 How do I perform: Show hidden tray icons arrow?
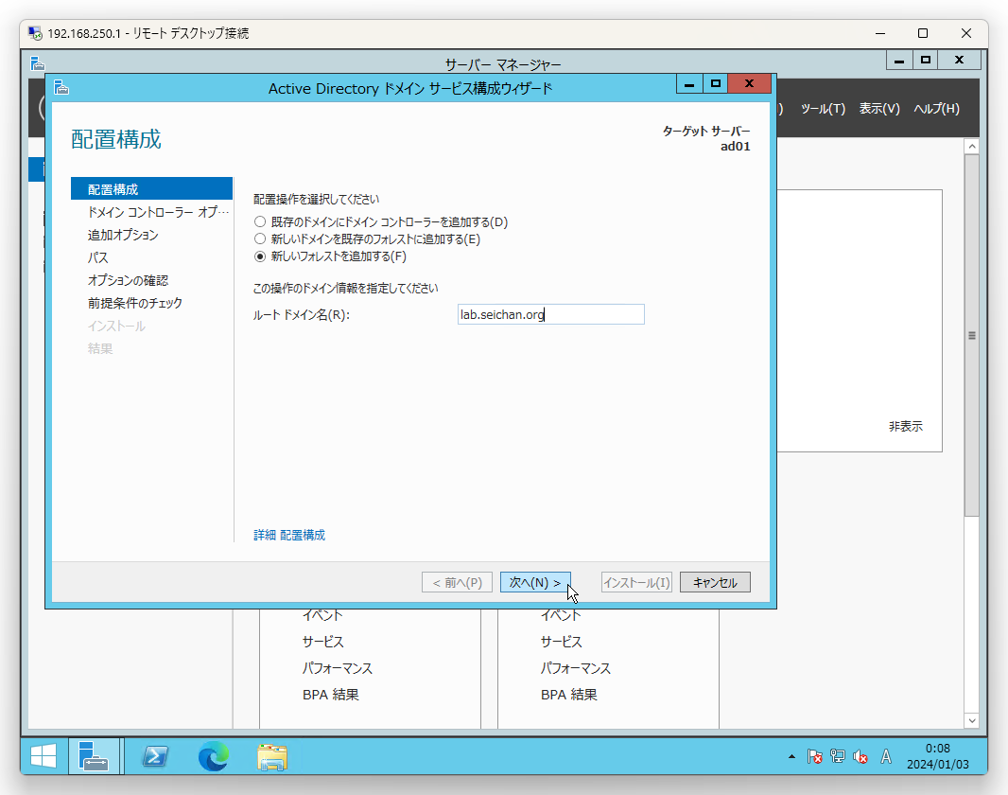791,756
